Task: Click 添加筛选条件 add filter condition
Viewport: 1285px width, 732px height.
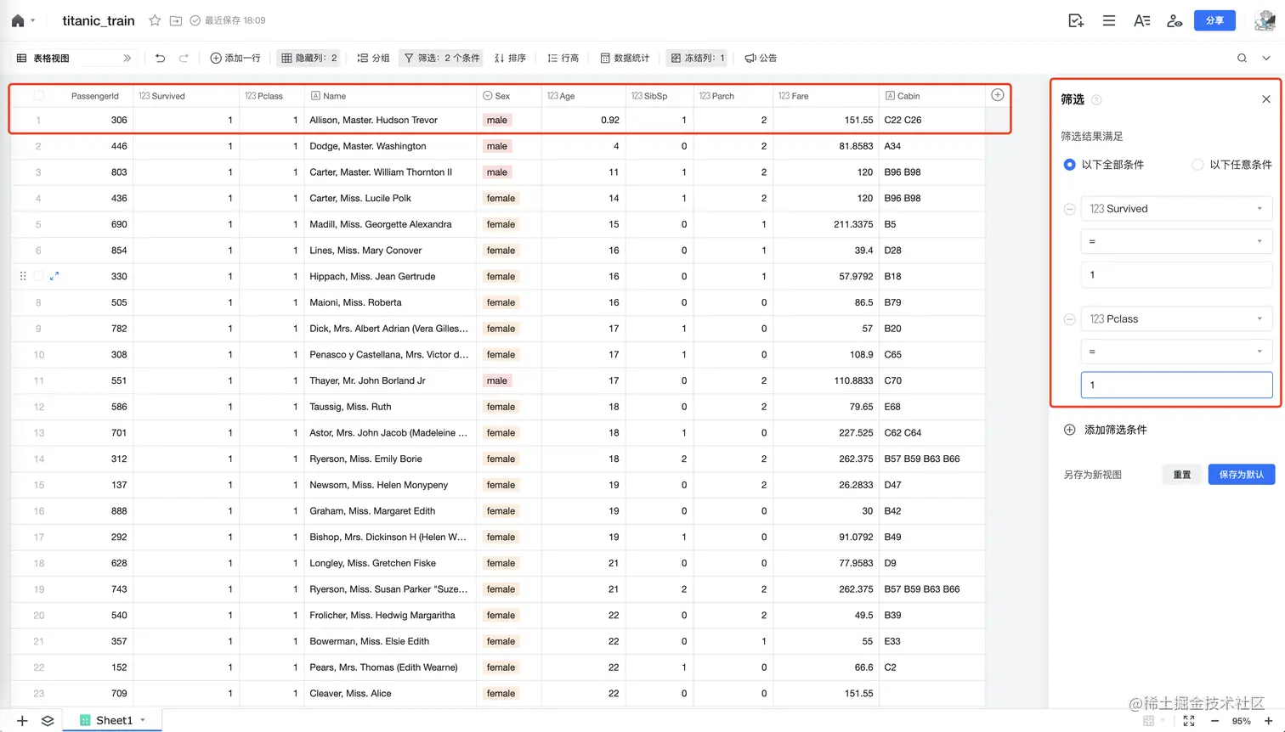Action: [1106, 430]
